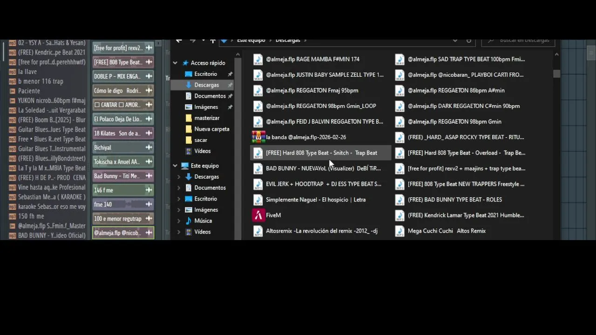This screenshot has width=596, height=335.
Task: Click mp3 icon beside 'la llave' in FL browser
Action: 12,72
